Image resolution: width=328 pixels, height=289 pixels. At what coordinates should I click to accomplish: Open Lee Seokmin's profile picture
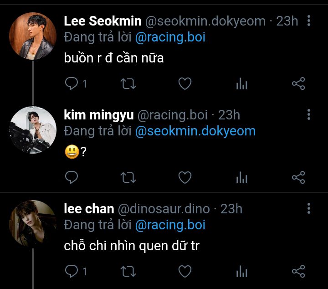(x=33, y=36)
